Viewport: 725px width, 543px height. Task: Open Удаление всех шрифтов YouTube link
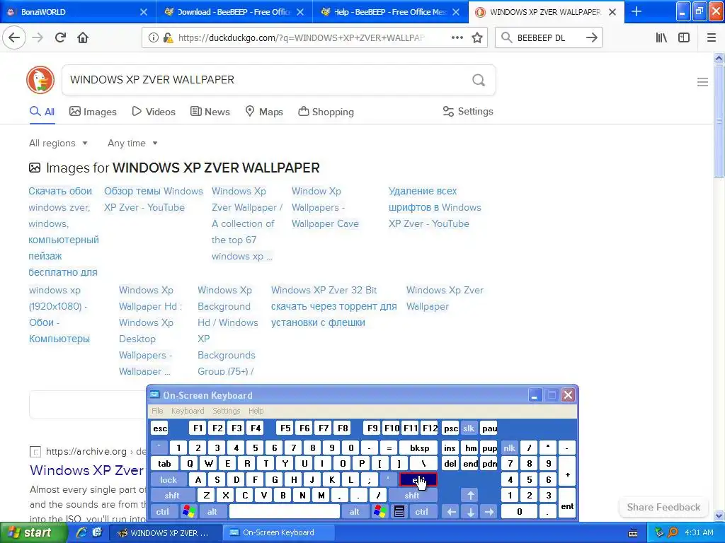[x=435, y=207]
